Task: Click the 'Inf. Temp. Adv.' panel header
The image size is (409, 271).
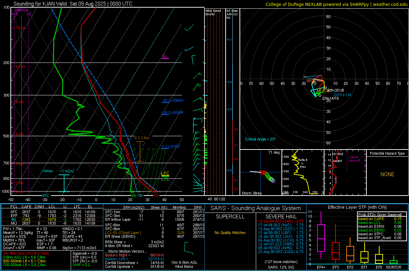Action: click(232, 14)
